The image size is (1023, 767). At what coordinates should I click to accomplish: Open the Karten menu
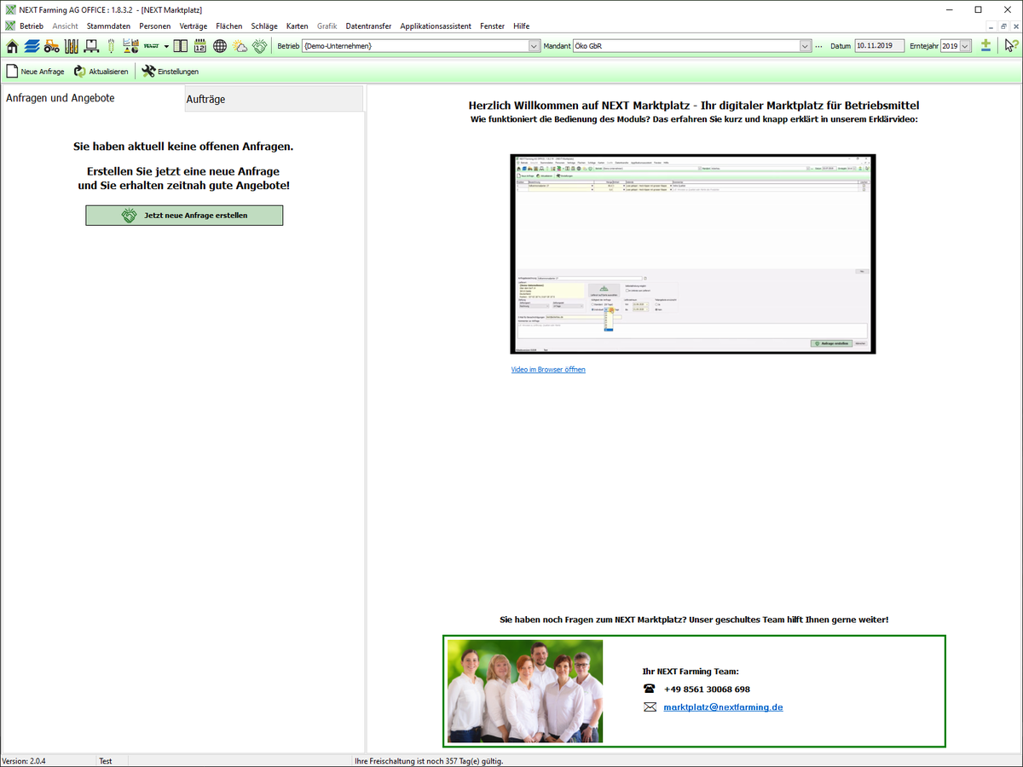298,26
